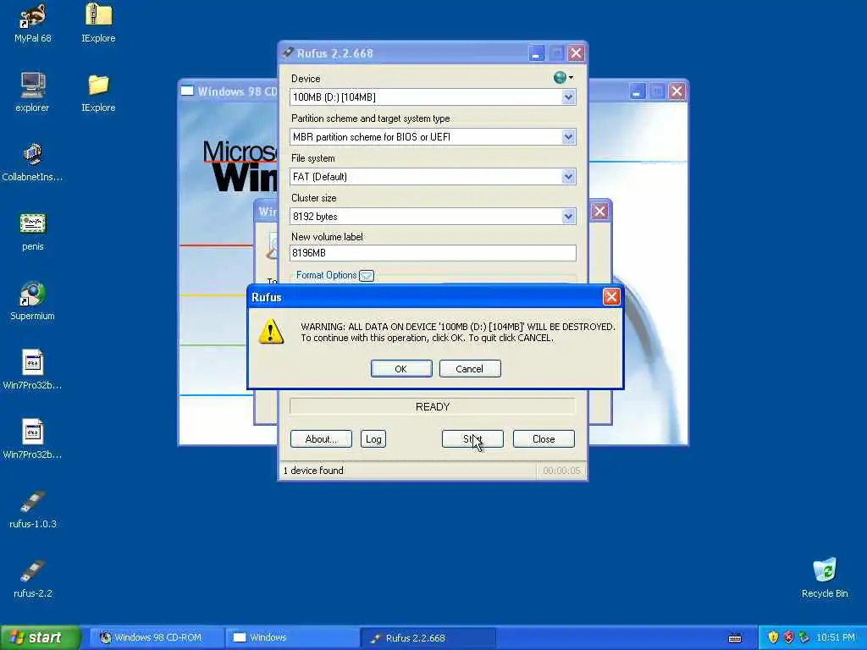Open the File system dropdown
867x650 pixels.
pyautogui.click(x=568, y=177)
